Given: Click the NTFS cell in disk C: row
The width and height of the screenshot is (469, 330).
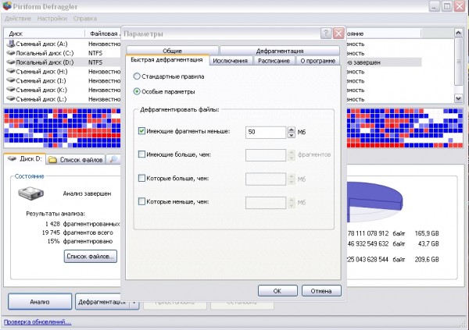Looking at the screenshot, I should point(95,53).
